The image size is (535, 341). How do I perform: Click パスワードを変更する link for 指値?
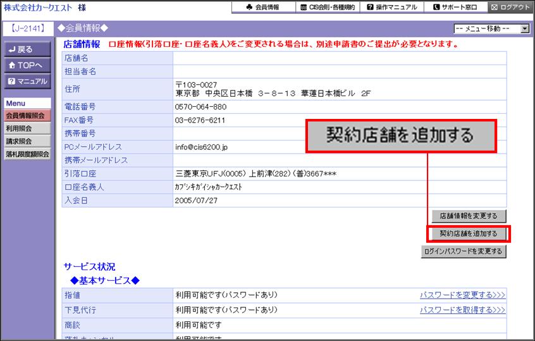click(x=462, y=295)
